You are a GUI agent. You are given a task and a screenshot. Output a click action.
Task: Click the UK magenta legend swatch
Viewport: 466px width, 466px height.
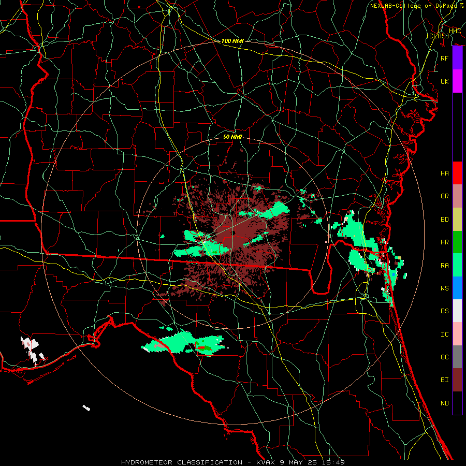pos(457,81)
